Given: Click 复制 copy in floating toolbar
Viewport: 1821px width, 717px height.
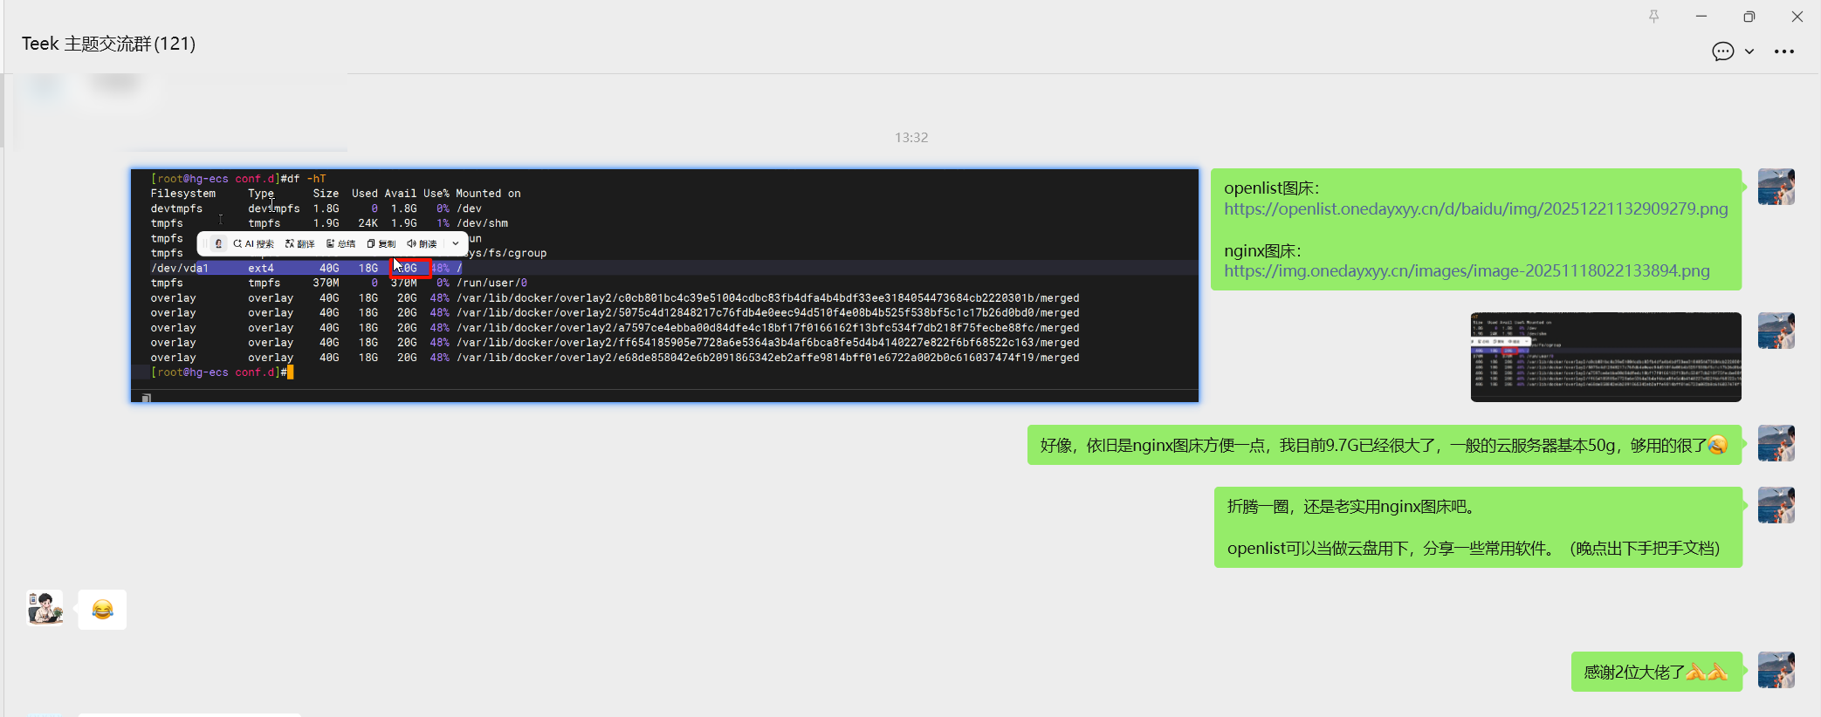Looking at the screenshot, I should click(x=381, y=244).
